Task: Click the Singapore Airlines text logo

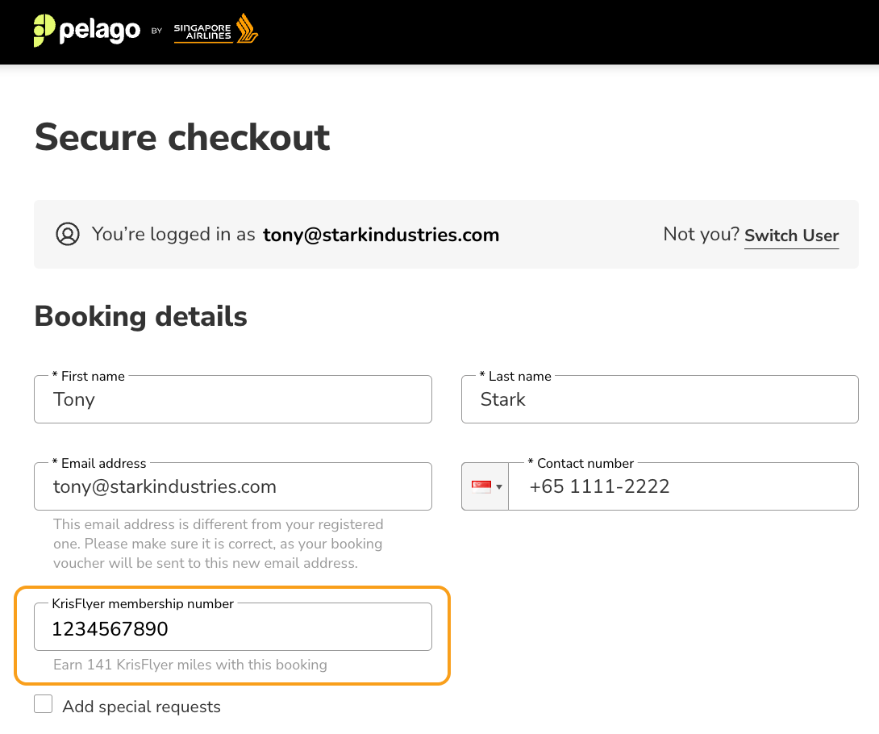Action: tap(202, 32)
